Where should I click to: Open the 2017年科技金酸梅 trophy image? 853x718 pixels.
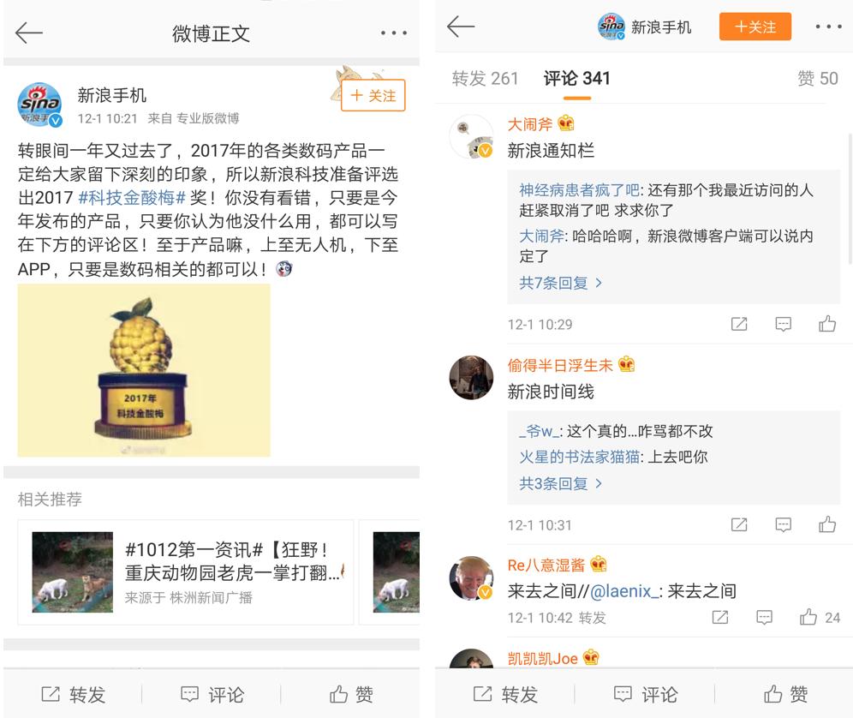coord(144,370)
